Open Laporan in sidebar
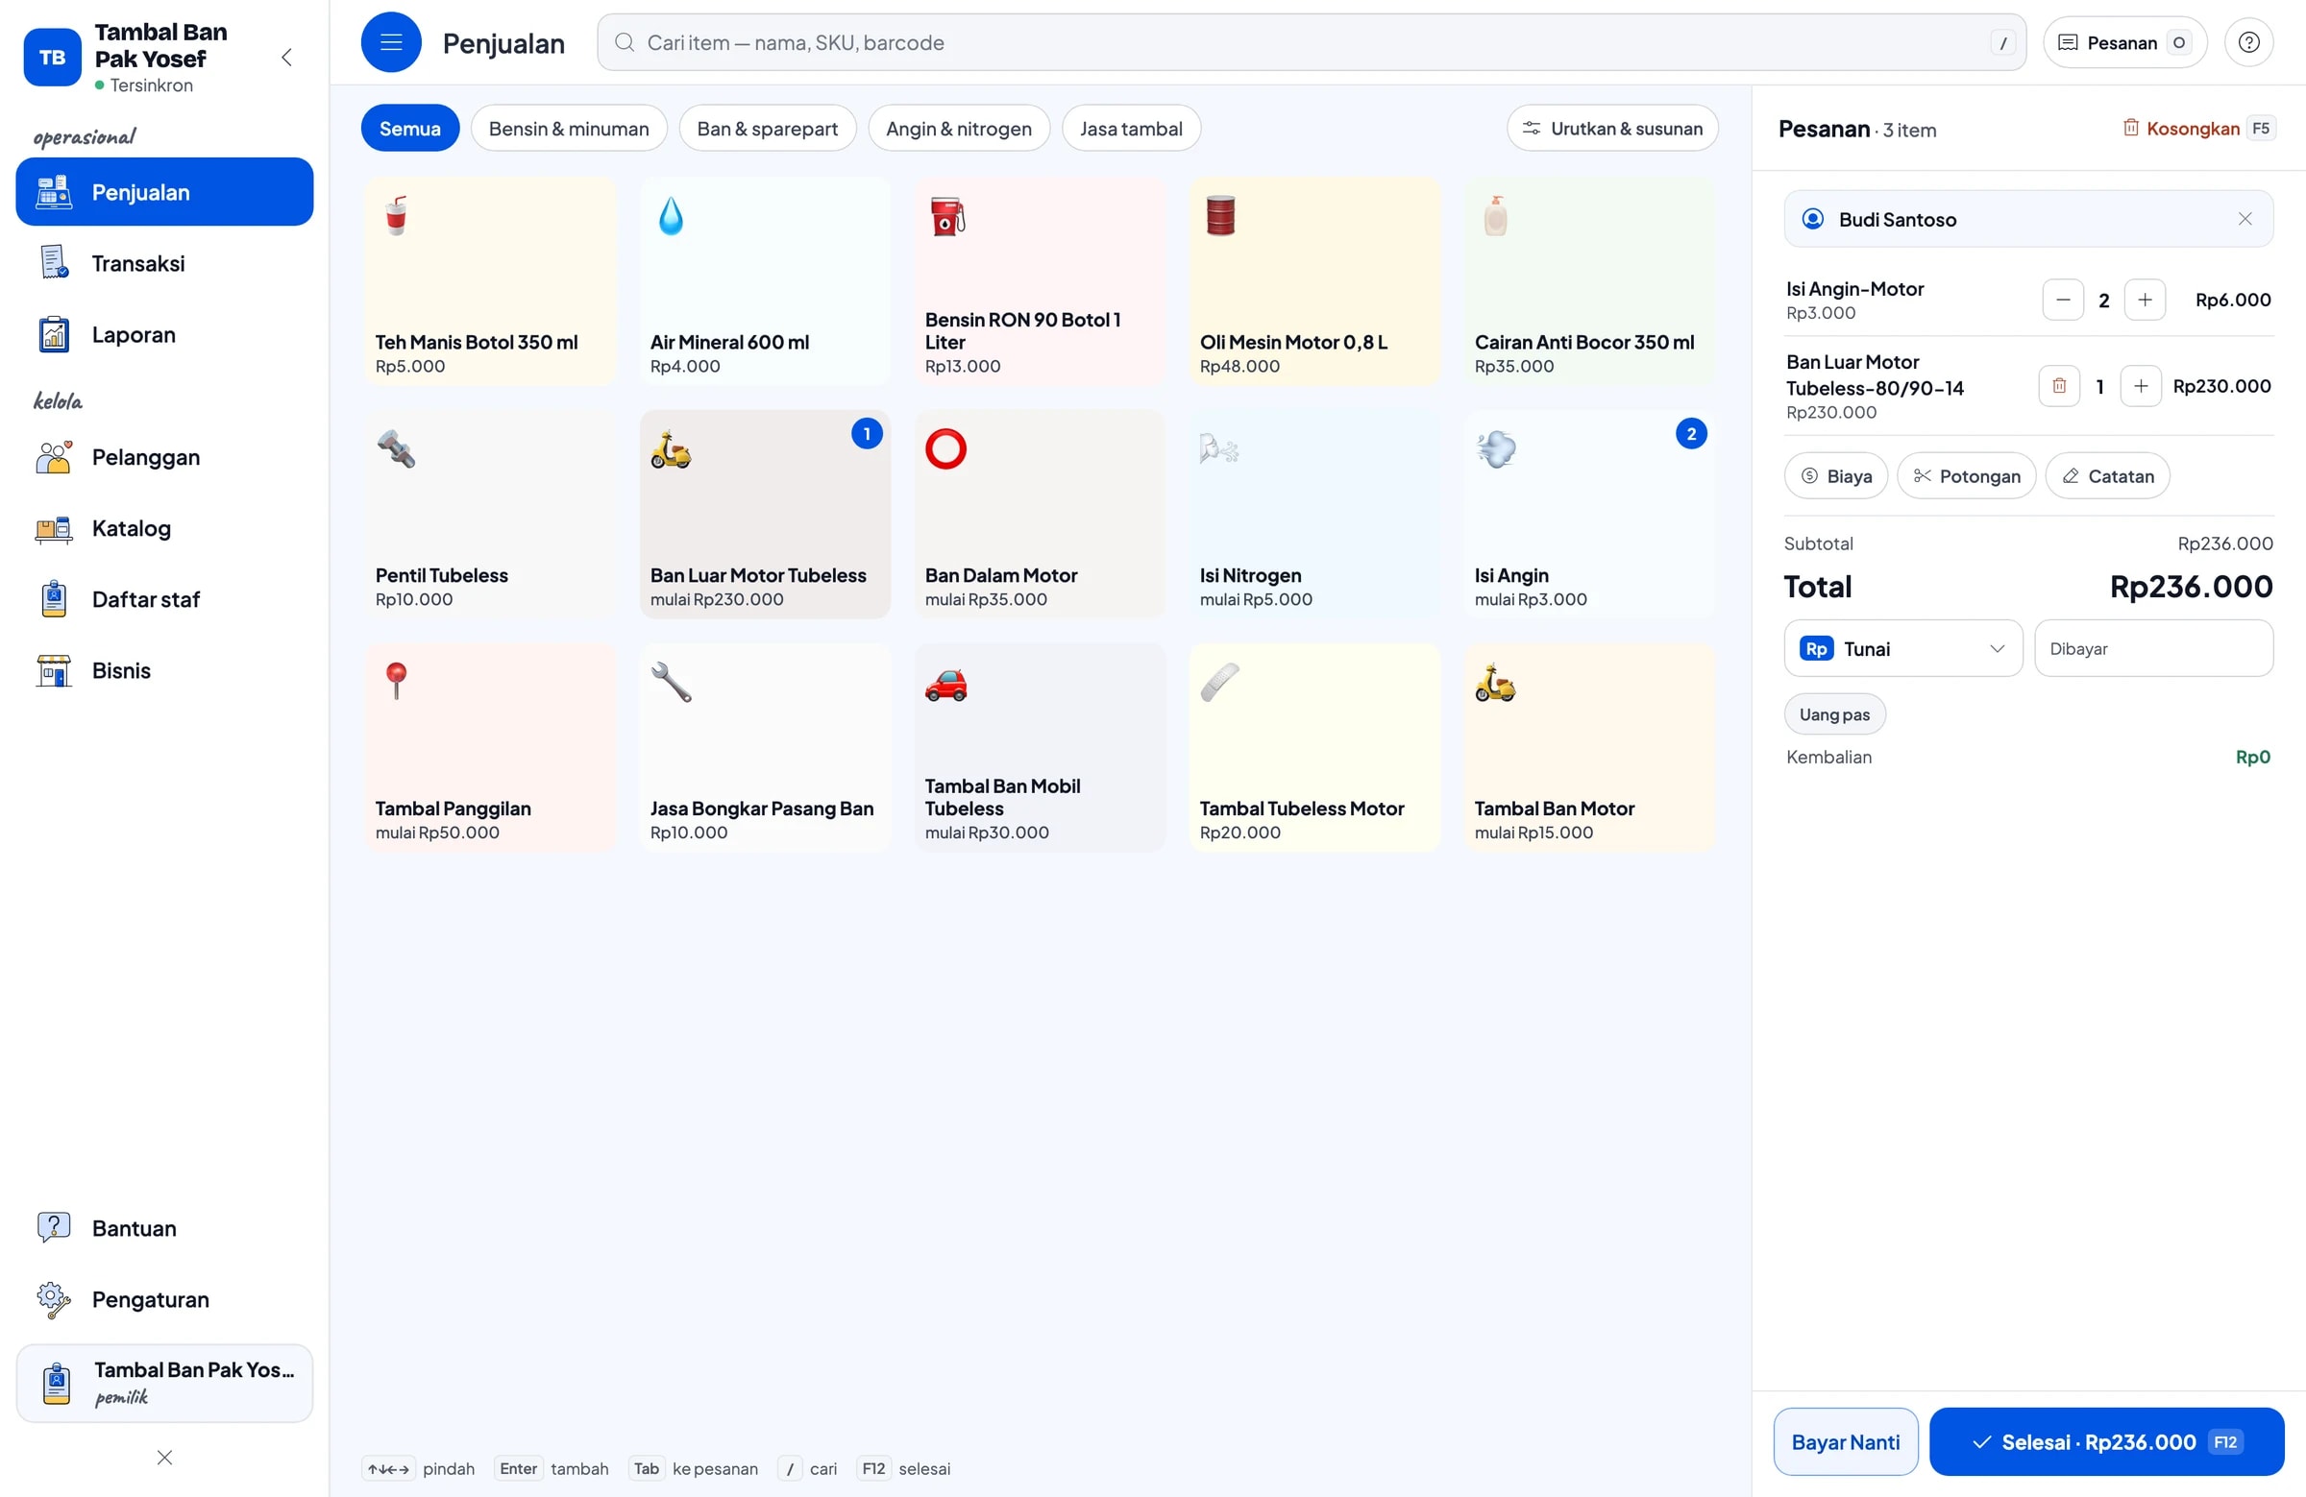The image size is (2306, 1497). tap(164, 335)
